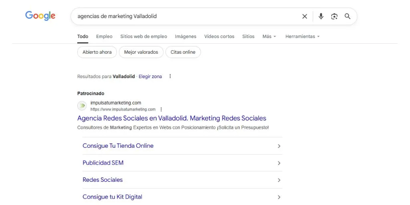This screenshot has height=205, width=410.
Task: Start voice search with microphone icon
Action: pos(321,16)
